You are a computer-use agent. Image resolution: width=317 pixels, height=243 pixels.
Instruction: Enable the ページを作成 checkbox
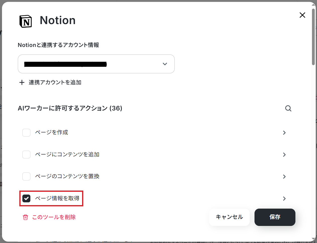click(x=26, y=133)
